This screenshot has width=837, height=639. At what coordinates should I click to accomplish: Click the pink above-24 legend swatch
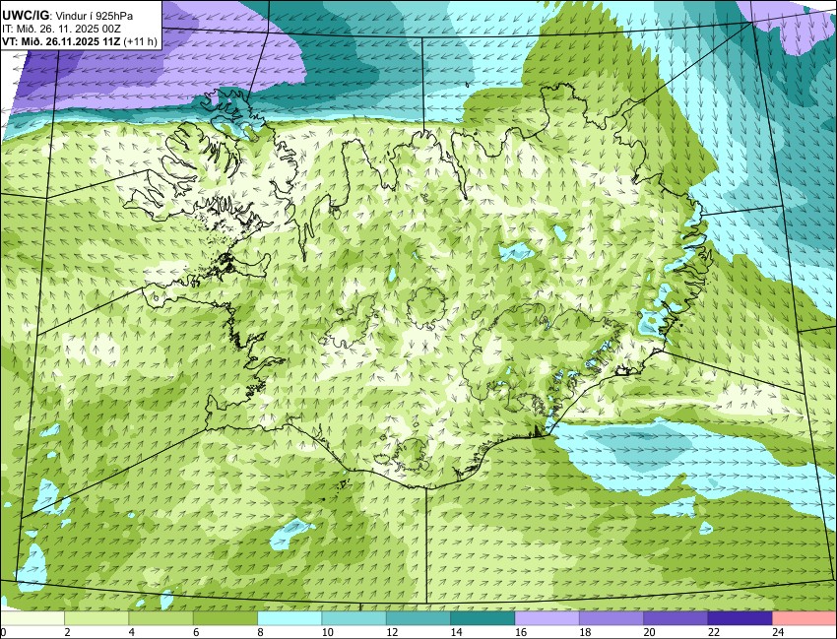805,618
